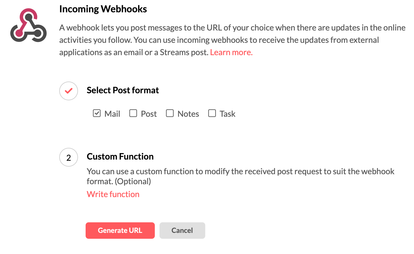
Task: Click the red checkmark step circle
Action: tap(69, 91)
